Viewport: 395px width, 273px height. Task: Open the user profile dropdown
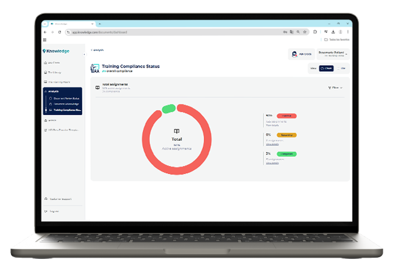(x=333, y=54)
